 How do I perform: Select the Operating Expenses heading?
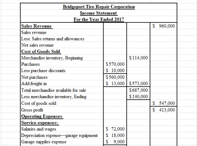(42, 116)
